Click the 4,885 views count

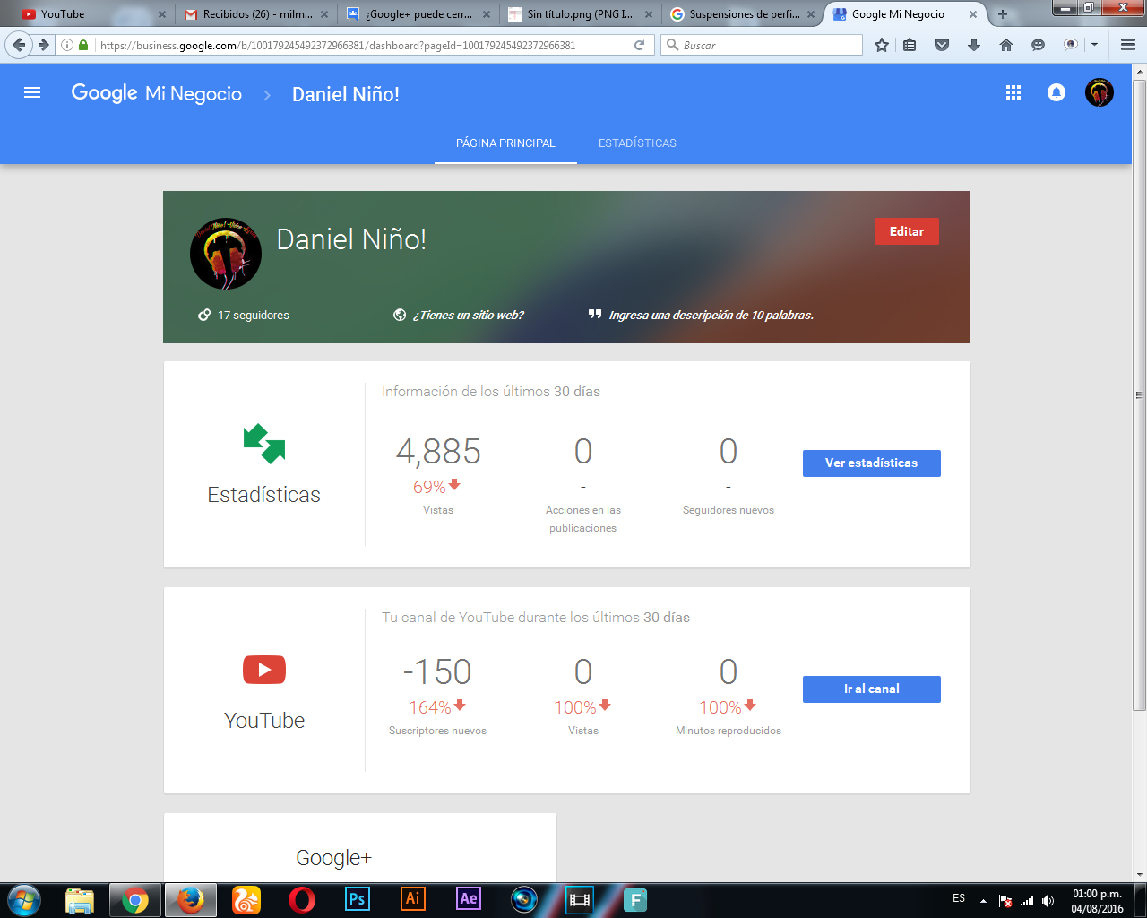point(438,452)
